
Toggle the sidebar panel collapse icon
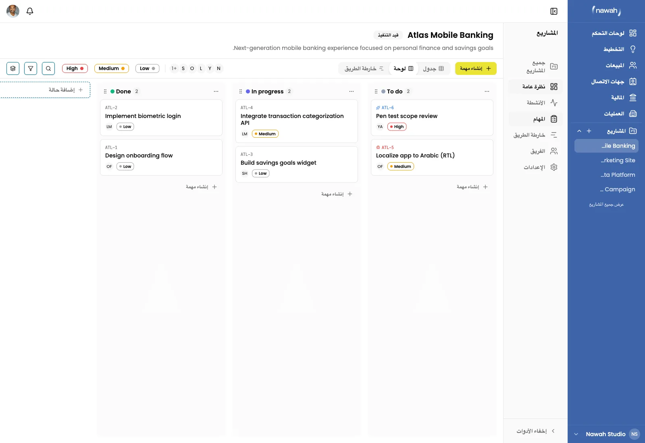click(554, 11)
